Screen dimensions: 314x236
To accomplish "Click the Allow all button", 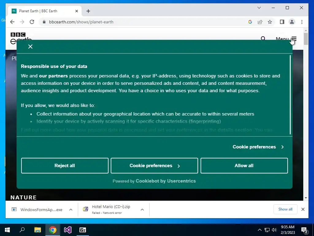I will click(x=244, y=166).
